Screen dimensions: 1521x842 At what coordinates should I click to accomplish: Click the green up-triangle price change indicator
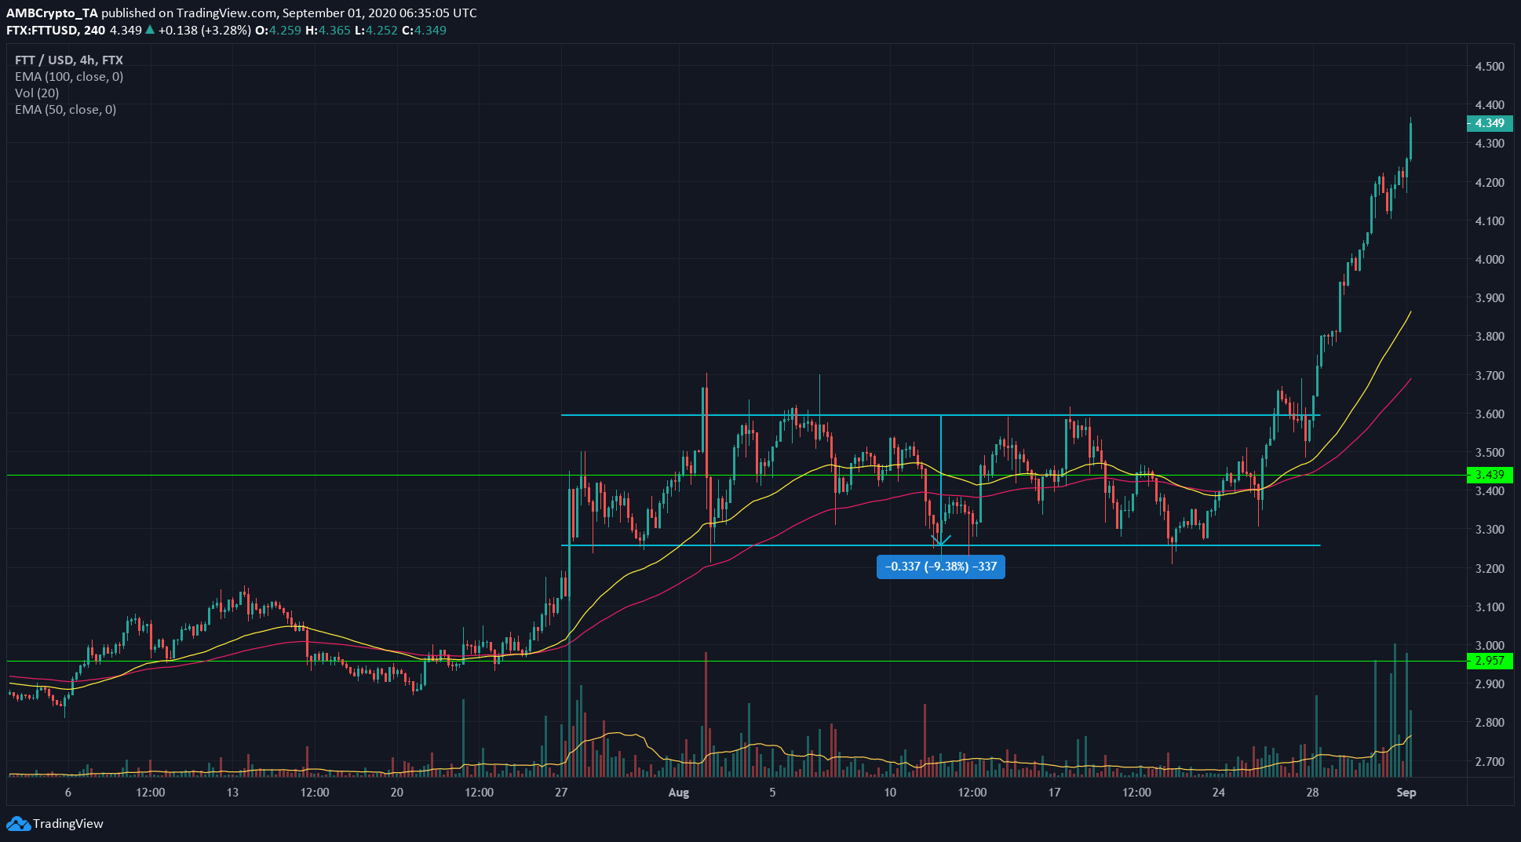[x=150, y=31]
